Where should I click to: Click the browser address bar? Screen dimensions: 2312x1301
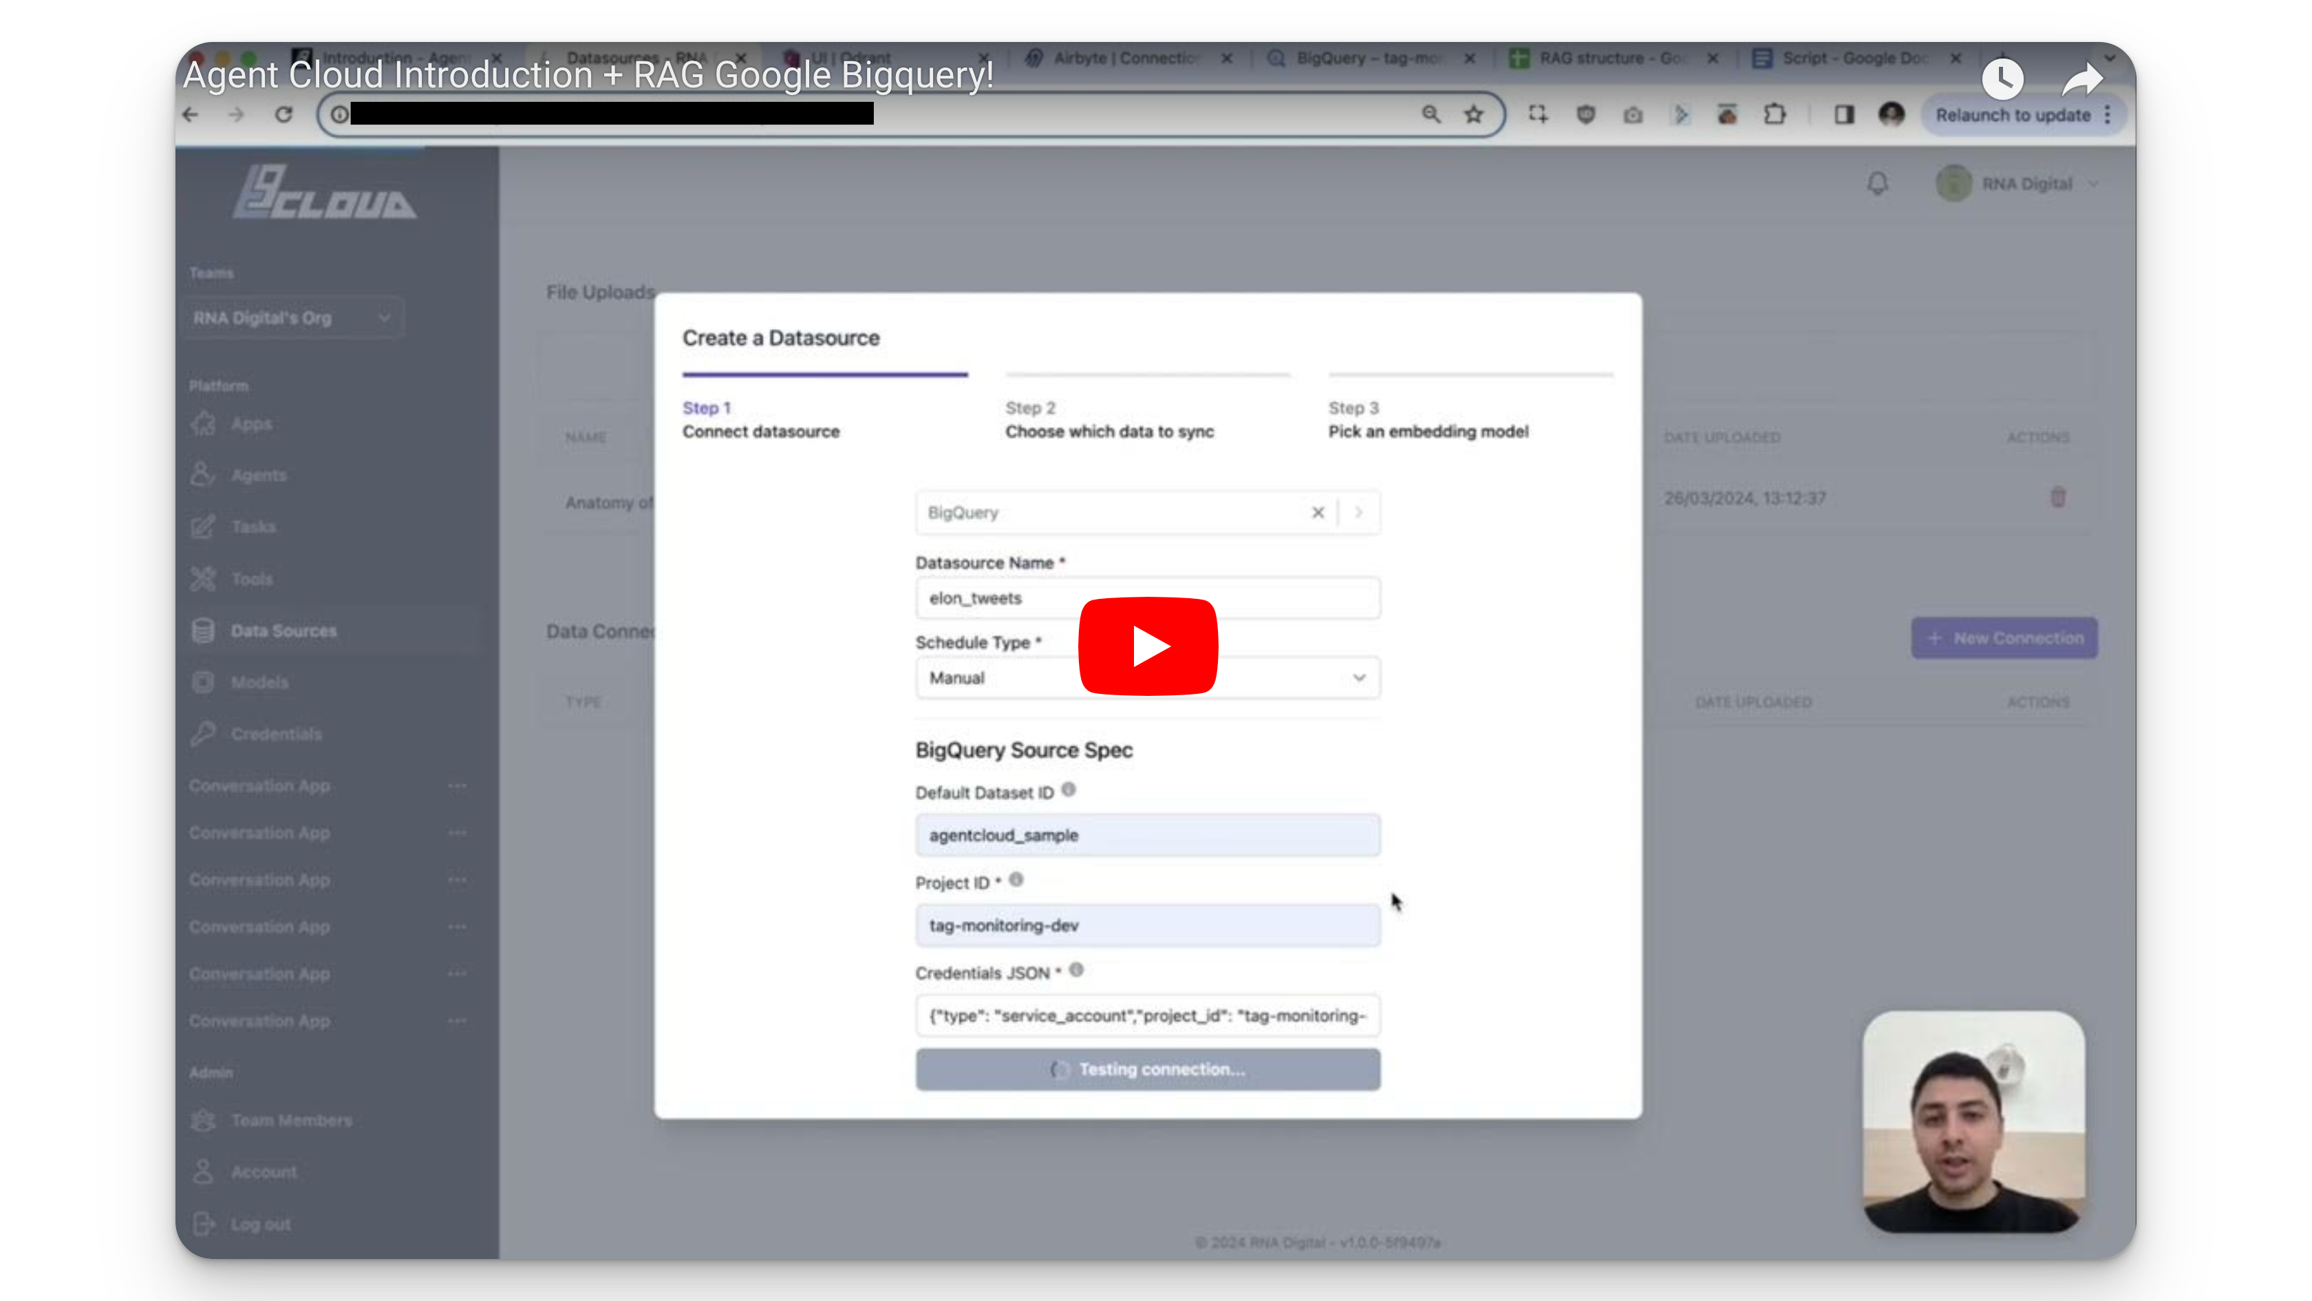point(911,114)
